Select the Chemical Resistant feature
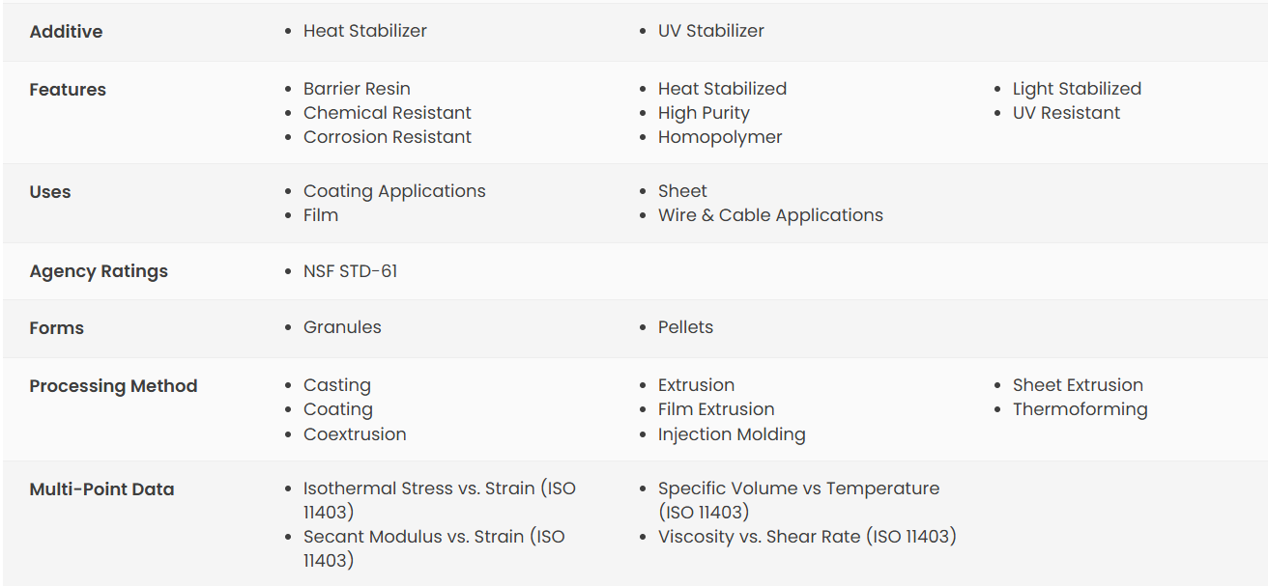This screenshot has height=586, width=1268. click(387, 113)
